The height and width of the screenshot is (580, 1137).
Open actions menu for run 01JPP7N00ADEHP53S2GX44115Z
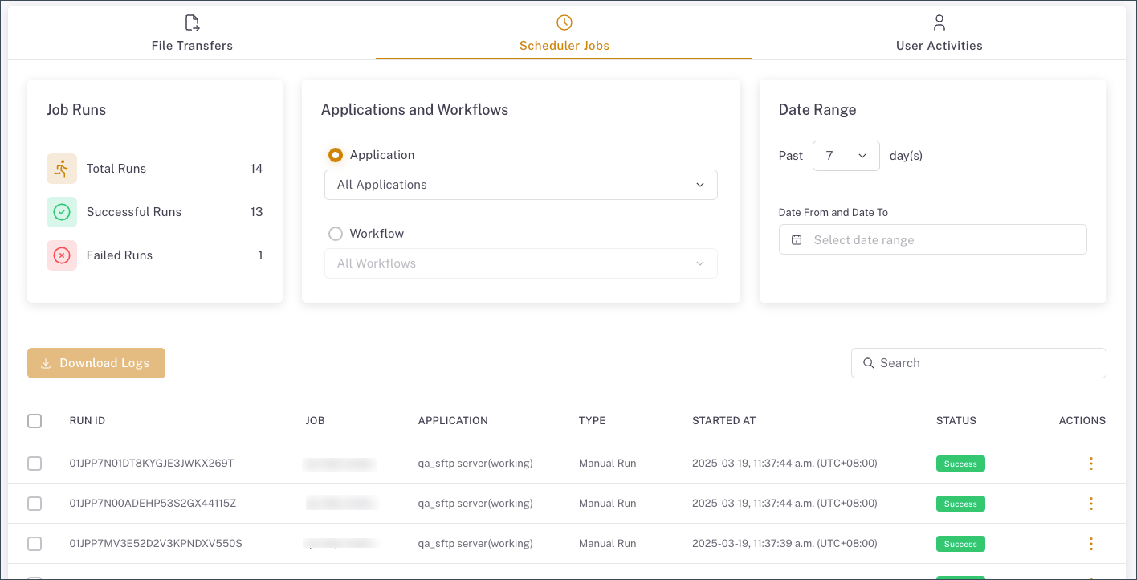pyautogui.click(x=1090, y=504)
